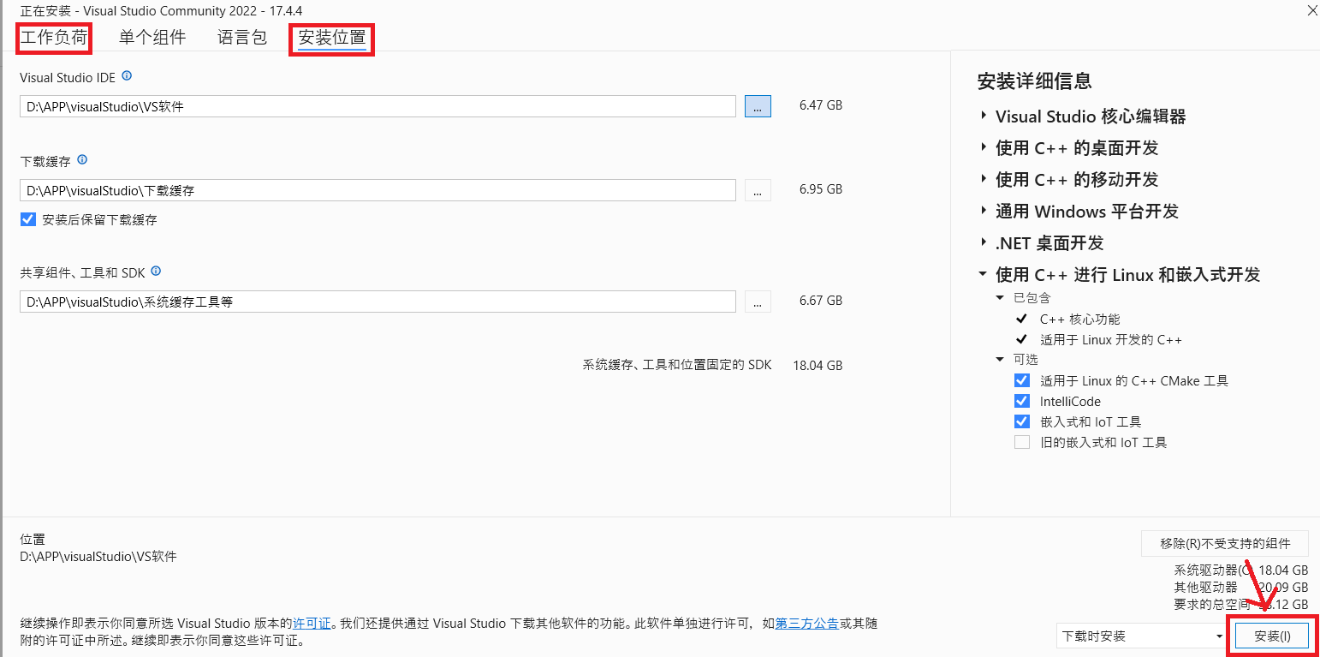Image resolution: width=1320 pixels, height=657 pixels.
Task: Expand 通用 Windows 平台开发 section
Action: [x=984, y=211]
